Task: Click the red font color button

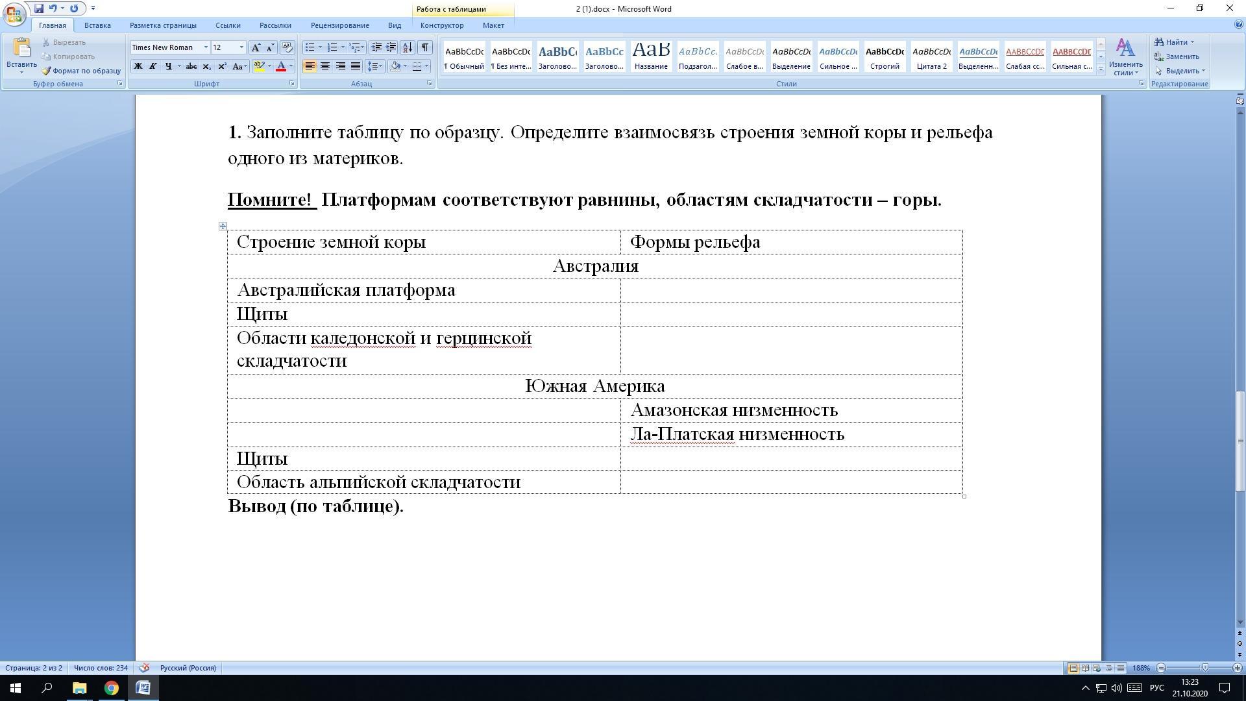Action: pyautogui.click(x=281, y=66)
